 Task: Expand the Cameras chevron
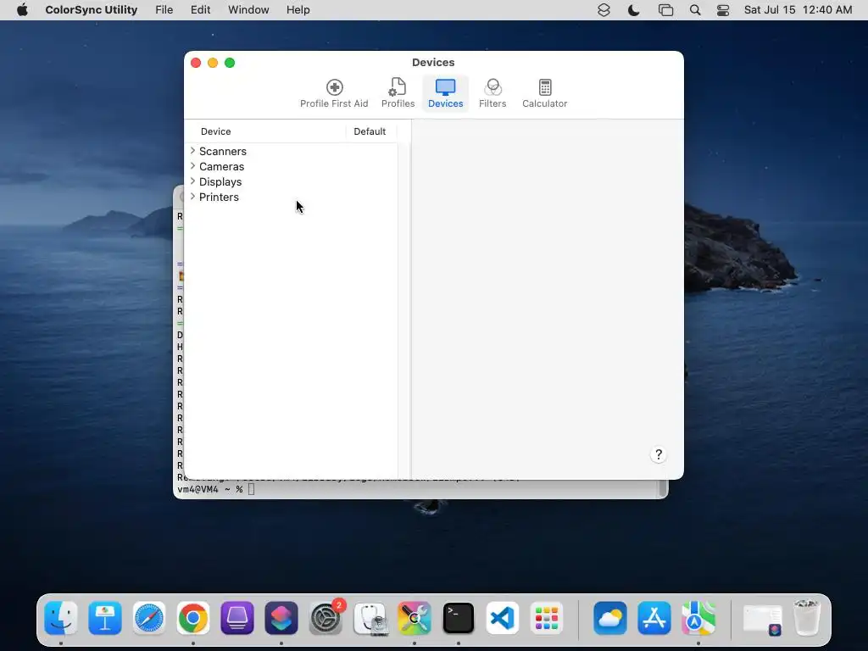pos(192,166)
